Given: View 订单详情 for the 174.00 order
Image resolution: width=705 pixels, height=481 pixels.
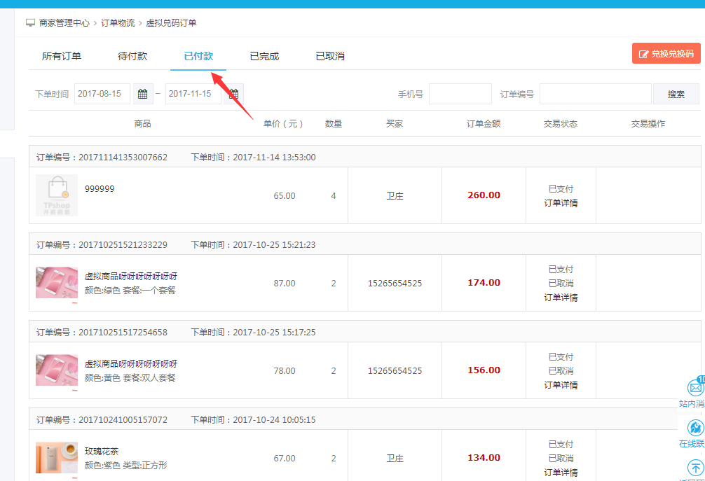Looking at the screenshot, I should pyautogui.click(x=561, y=298).
